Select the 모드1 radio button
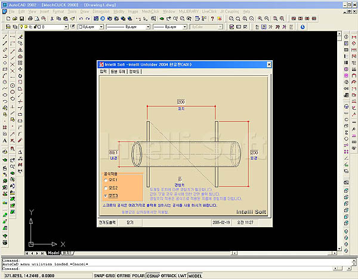This screenshot has height=279, width=358. point(106,180)
